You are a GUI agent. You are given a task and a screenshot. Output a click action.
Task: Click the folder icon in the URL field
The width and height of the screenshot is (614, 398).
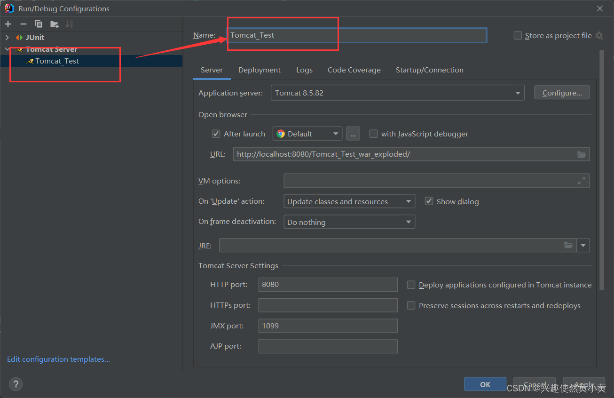coord(582,154)
